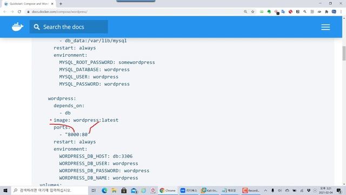Open File Explorer from taskbar
The image size is (346, 195).
[114, 190]
